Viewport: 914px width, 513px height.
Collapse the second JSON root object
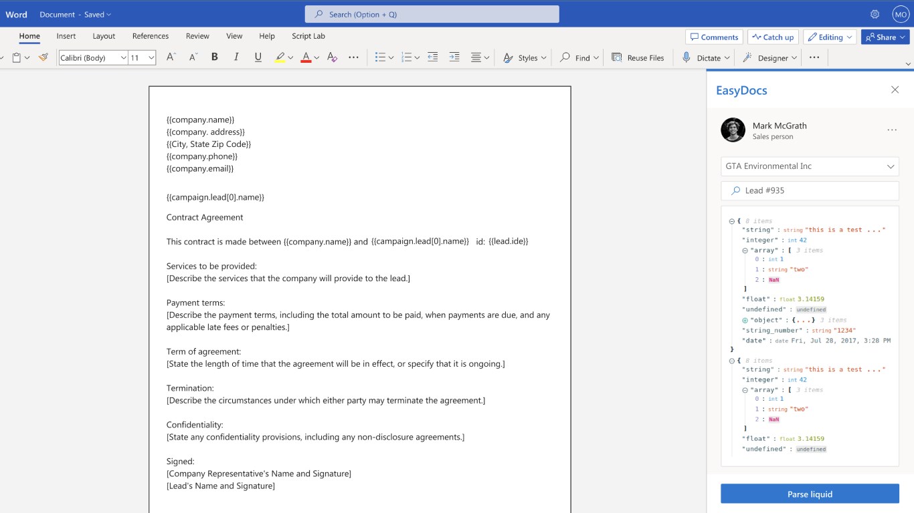coord(732,361)
